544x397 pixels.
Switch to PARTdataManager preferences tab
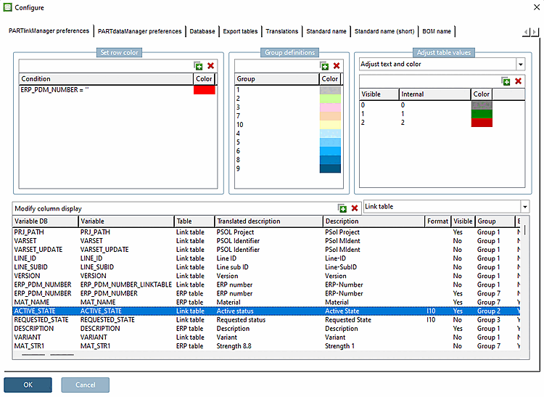point(140,31)
